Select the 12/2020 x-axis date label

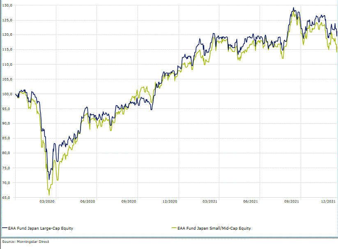tap(170, 201)
